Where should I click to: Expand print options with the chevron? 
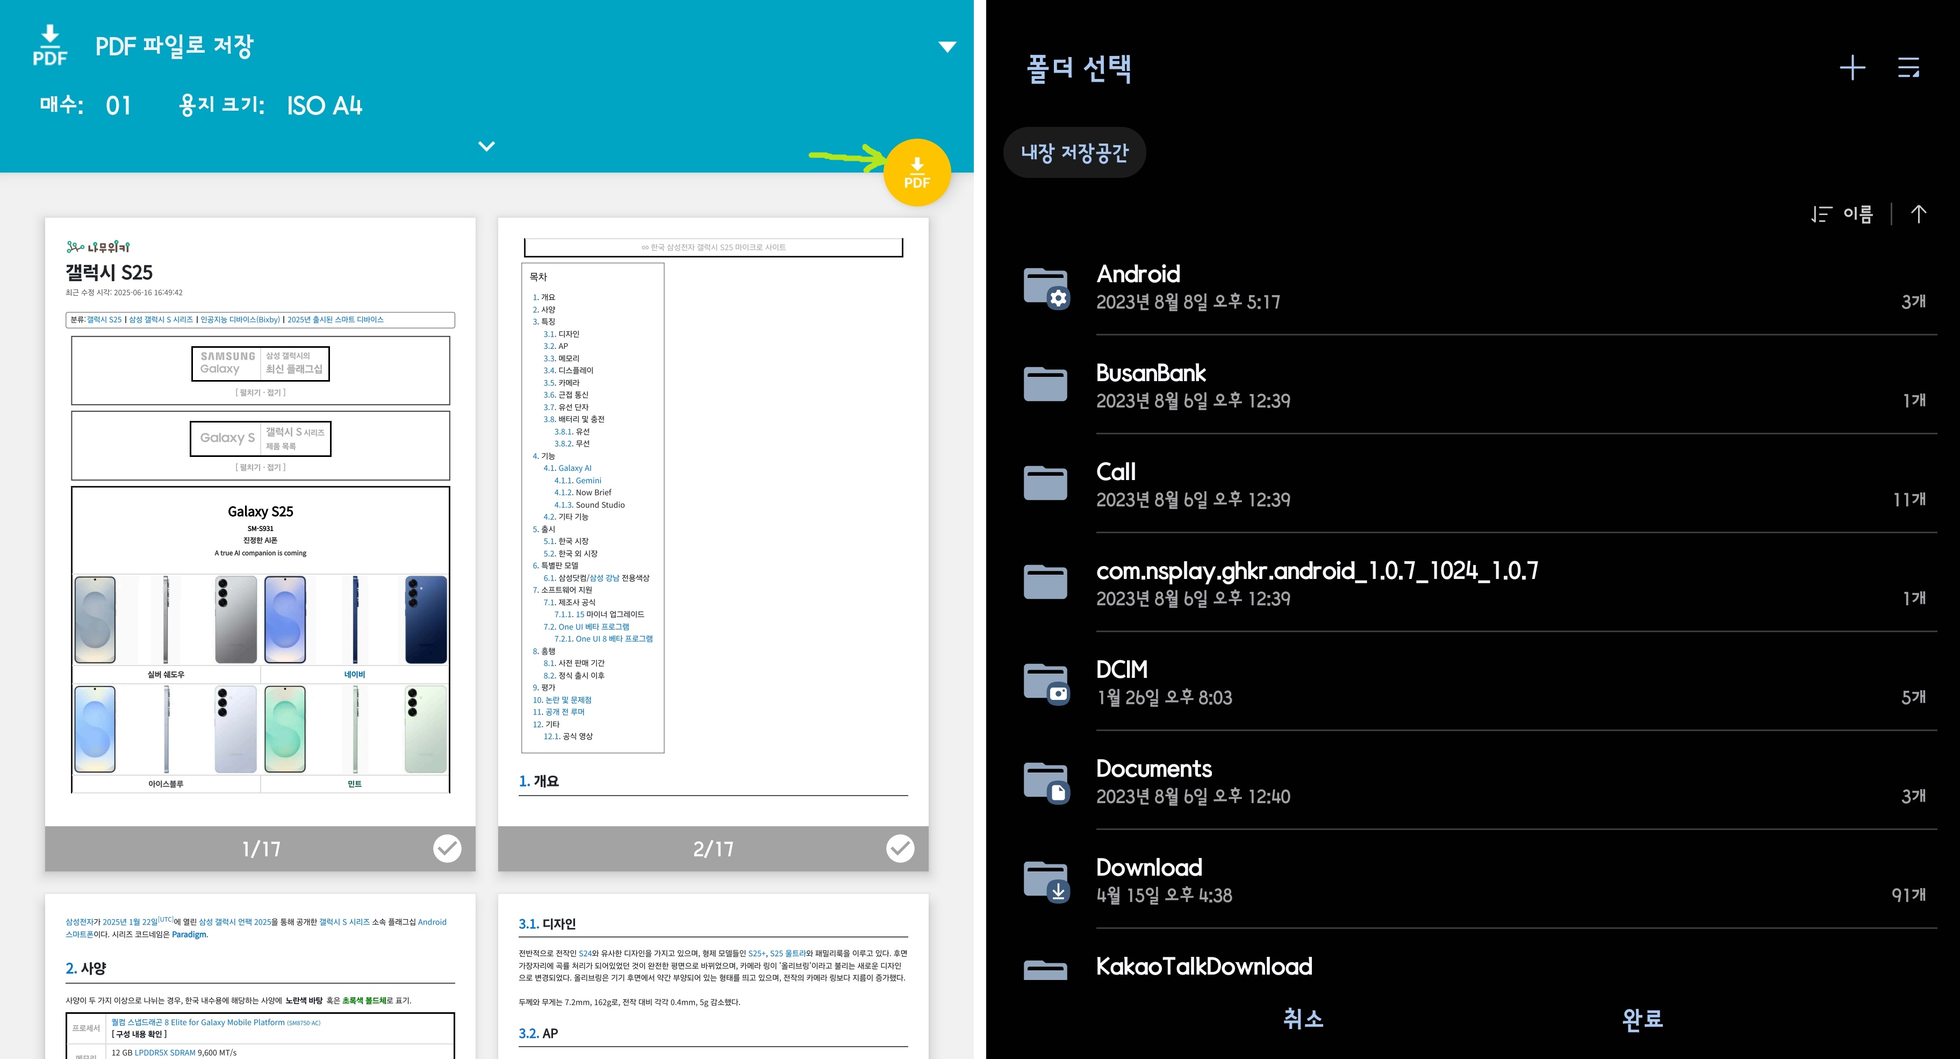pos(486,146)
